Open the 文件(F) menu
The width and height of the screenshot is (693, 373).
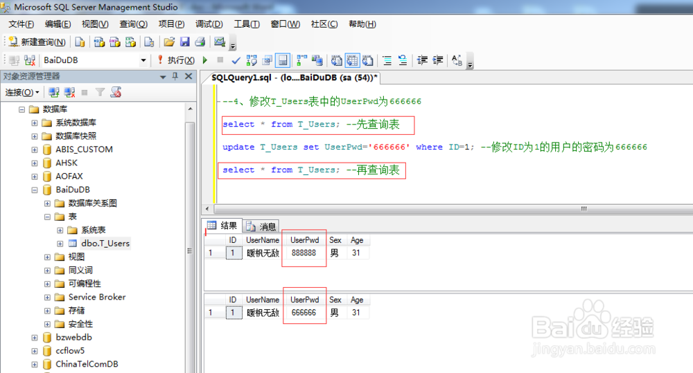tap(21, 24)
